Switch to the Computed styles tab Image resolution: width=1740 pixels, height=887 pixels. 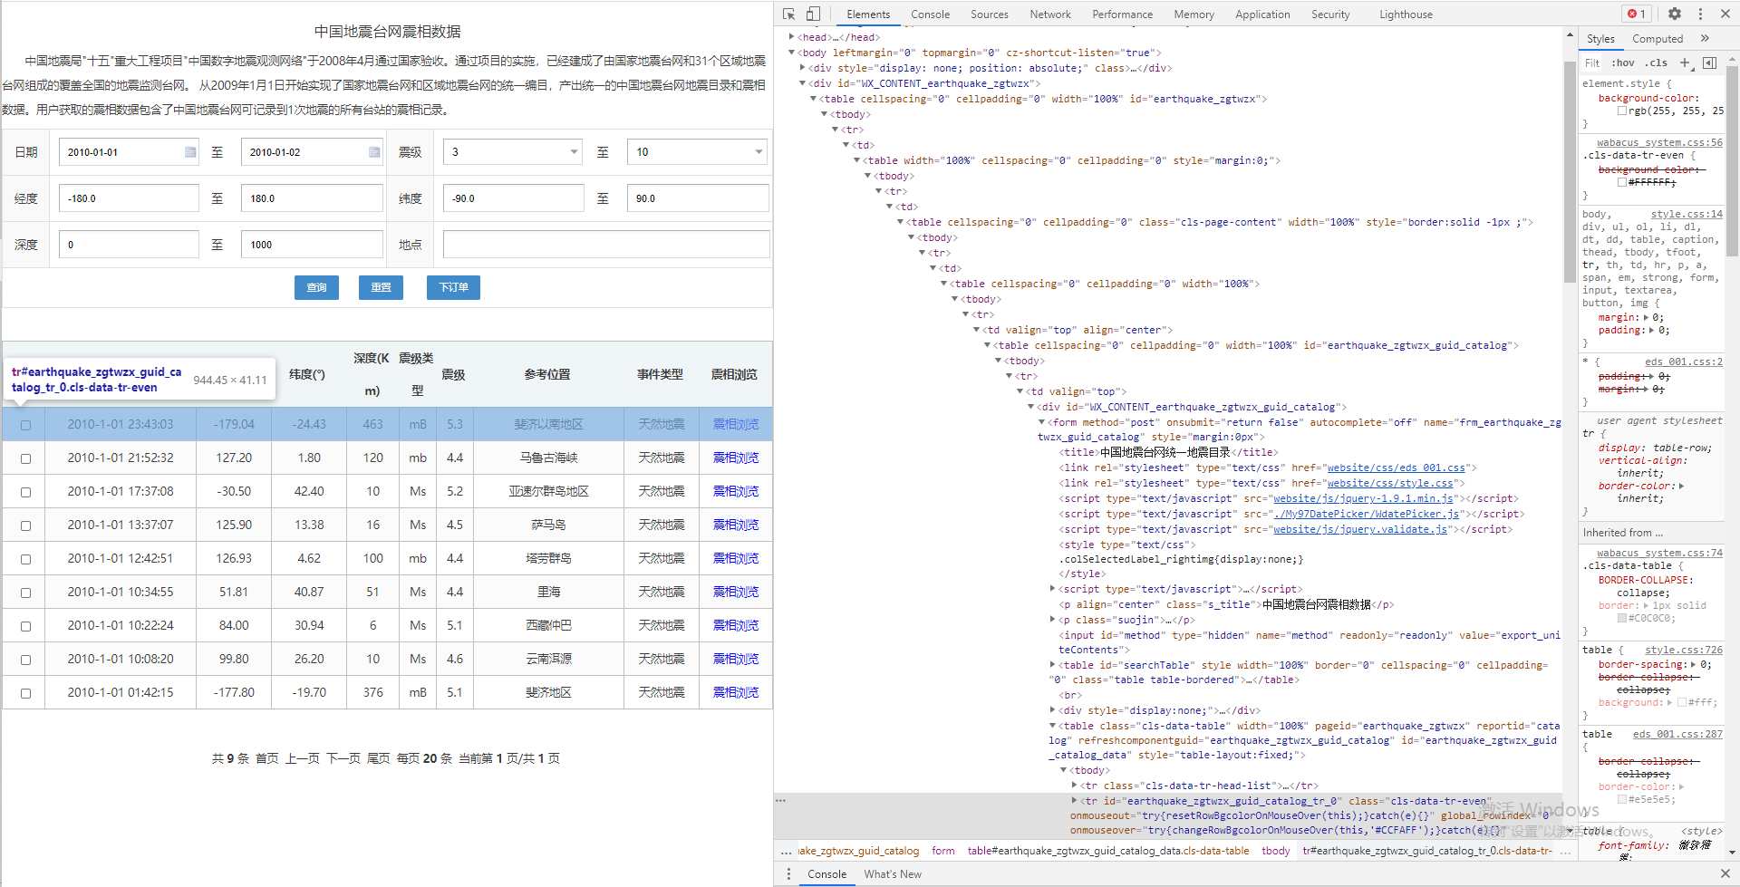pos(1658,39)
